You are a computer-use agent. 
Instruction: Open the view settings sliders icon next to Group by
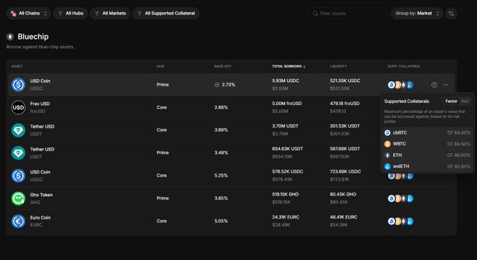click(451, 13)
